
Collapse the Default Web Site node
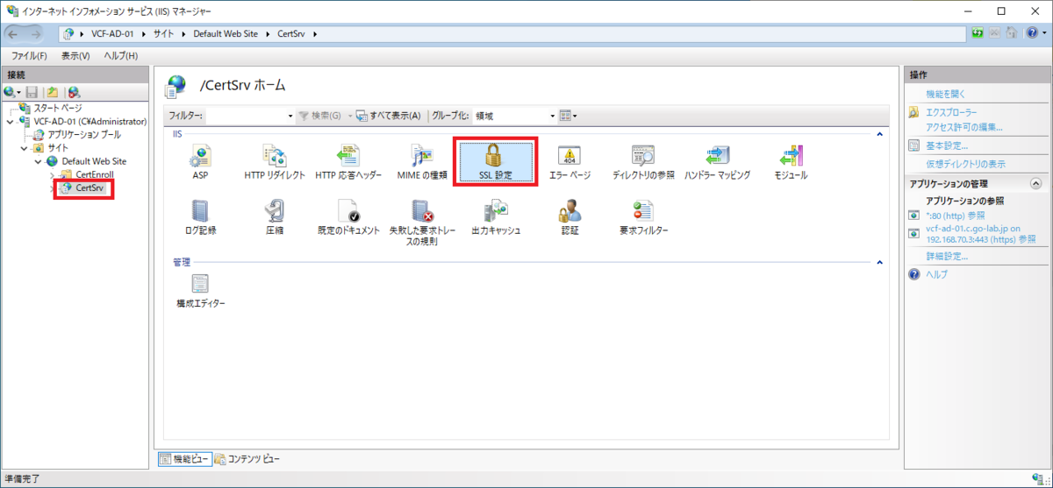[38, 161]
